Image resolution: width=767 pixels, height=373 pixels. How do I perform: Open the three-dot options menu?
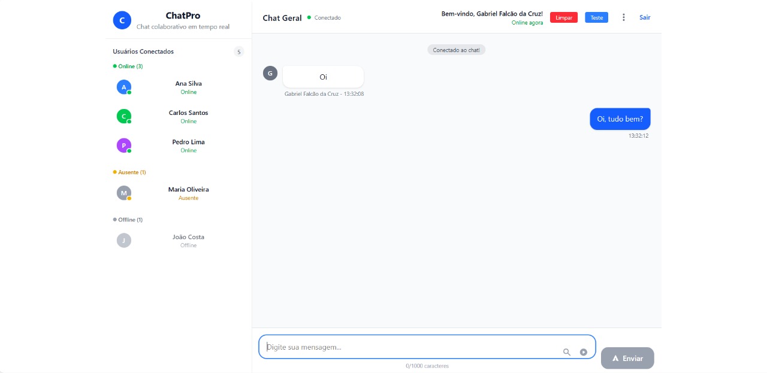[623, 17]
